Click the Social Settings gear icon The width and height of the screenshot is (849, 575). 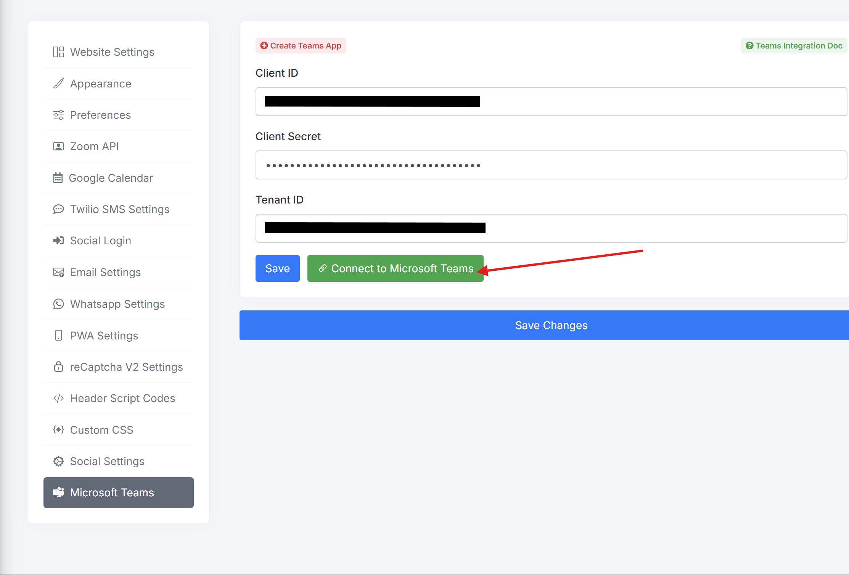point(58,461)
